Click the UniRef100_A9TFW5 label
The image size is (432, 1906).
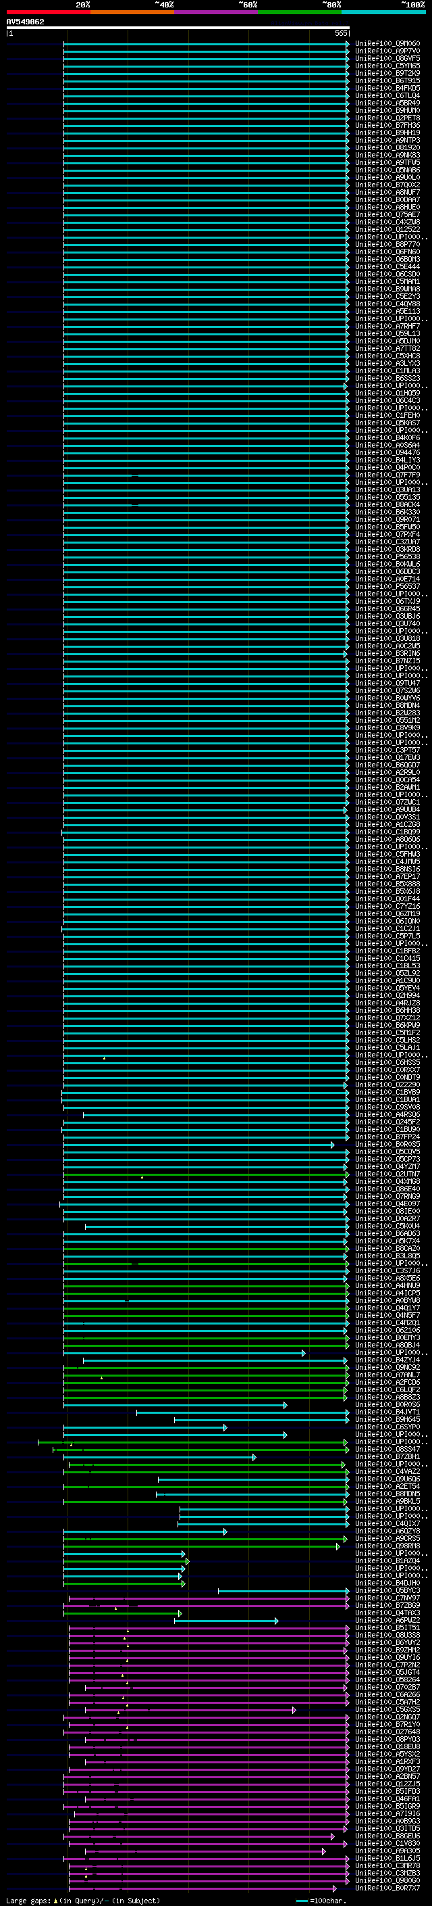click(387, 163)
